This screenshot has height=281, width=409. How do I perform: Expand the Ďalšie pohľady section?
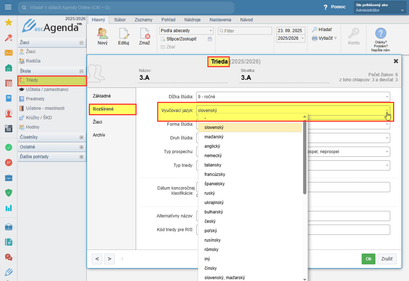point(81,157)
